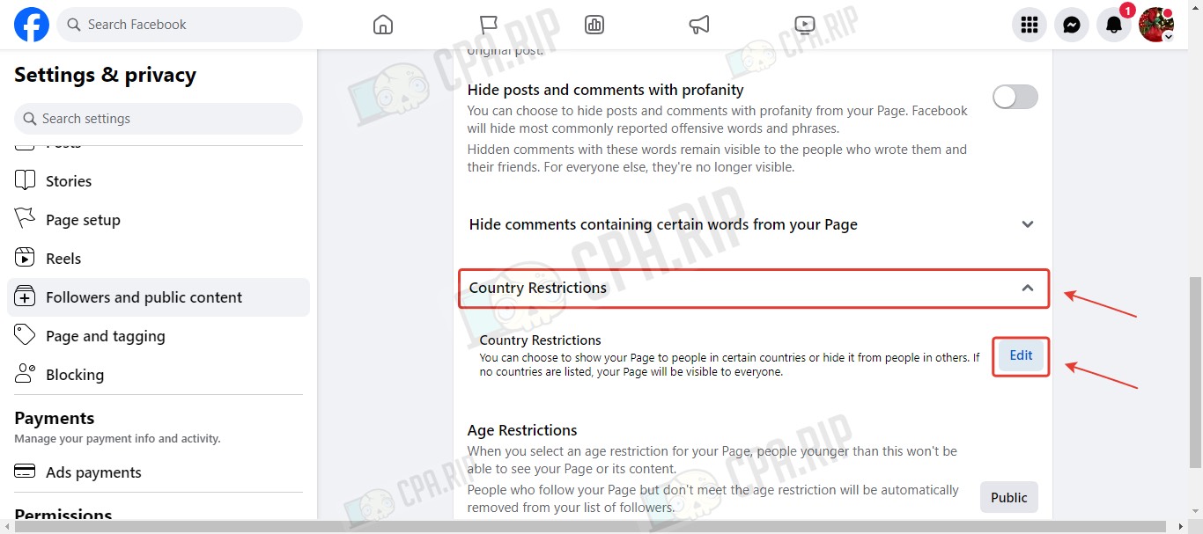
Task: Focus the Search settings field
Action: pos(159,118)
